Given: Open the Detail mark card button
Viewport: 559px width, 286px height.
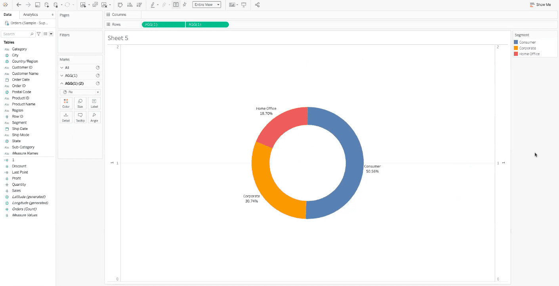Looking at the screenshot, I should pos(66,117).
